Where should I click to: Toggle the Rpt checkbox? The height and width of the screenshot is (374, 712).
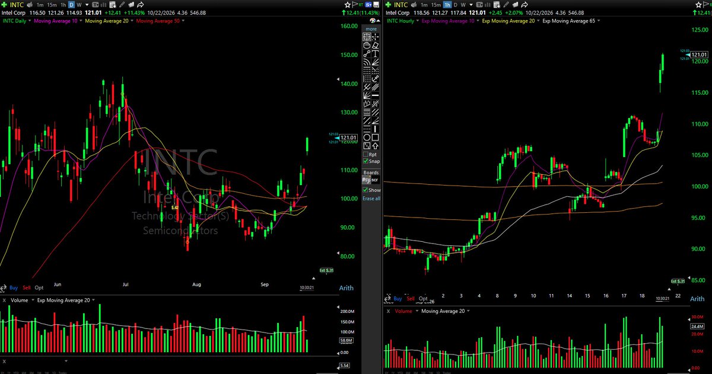366,155
